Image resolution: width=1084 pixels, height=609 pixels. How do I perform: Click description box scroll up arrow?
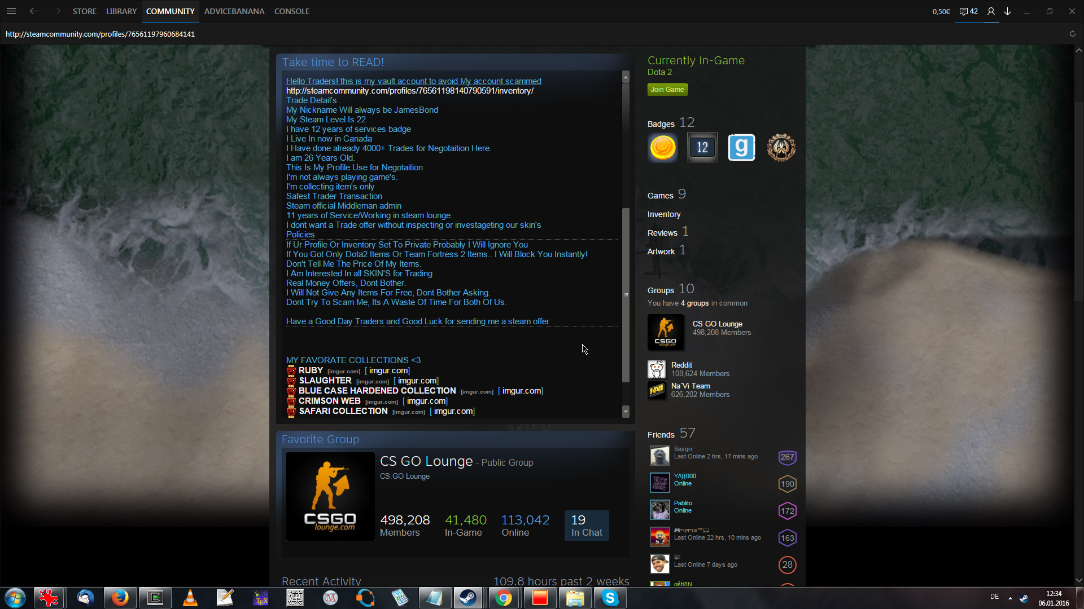pyautogui.click(x=626, y=76)
